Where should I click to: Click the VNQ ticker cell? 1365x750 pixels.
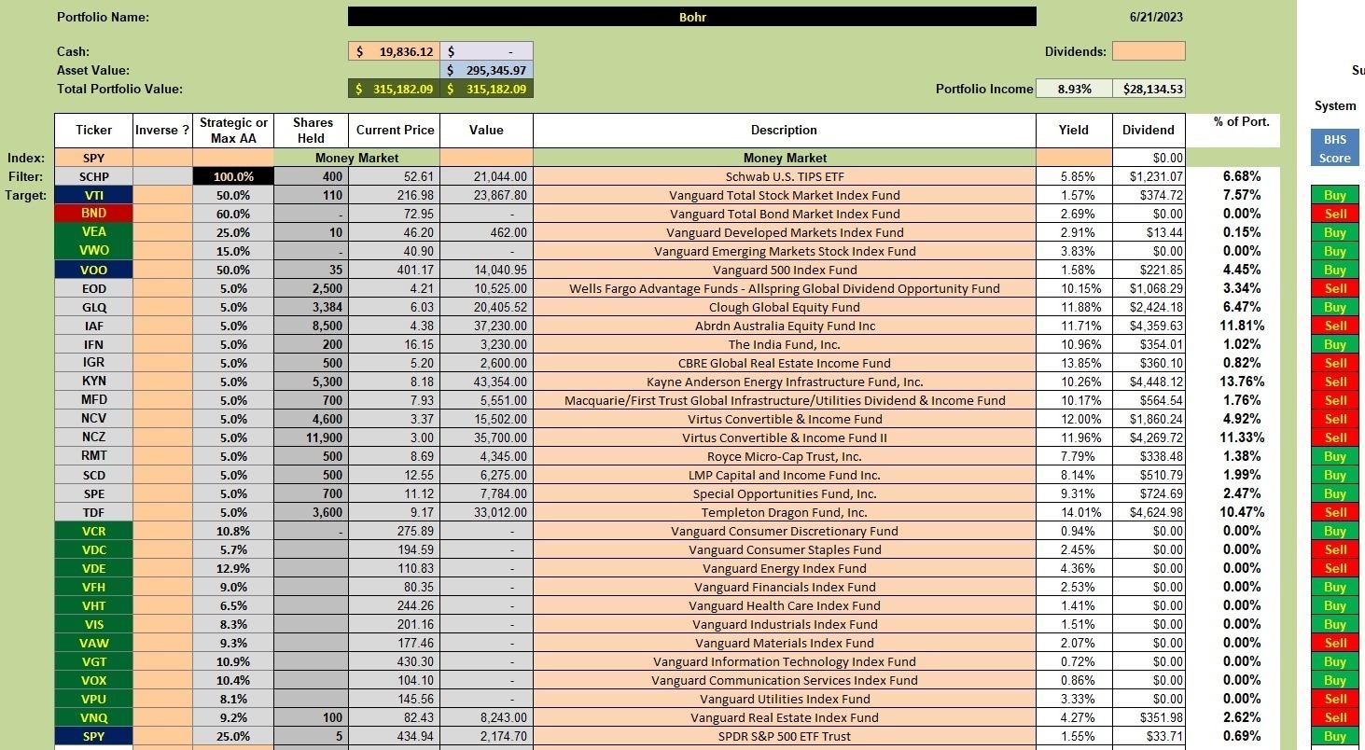pyautogui.click(x=93, y=717)
